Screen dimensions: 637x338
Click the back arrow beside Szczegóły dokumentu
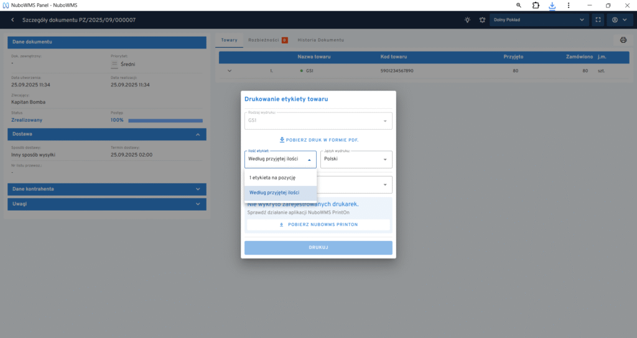point(12,20)
